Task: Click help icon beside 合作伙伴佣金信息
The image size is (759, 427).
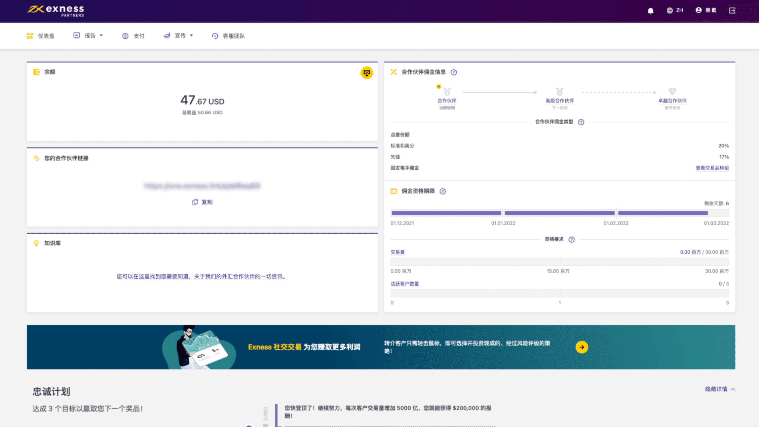Action: pyautogui.click(x=454, y=72)
